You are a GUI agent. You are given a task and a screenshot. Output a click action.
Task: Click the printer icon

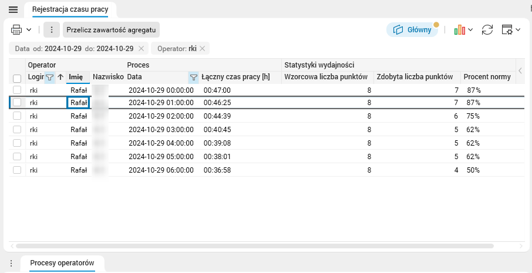click(x=16, y=30)
